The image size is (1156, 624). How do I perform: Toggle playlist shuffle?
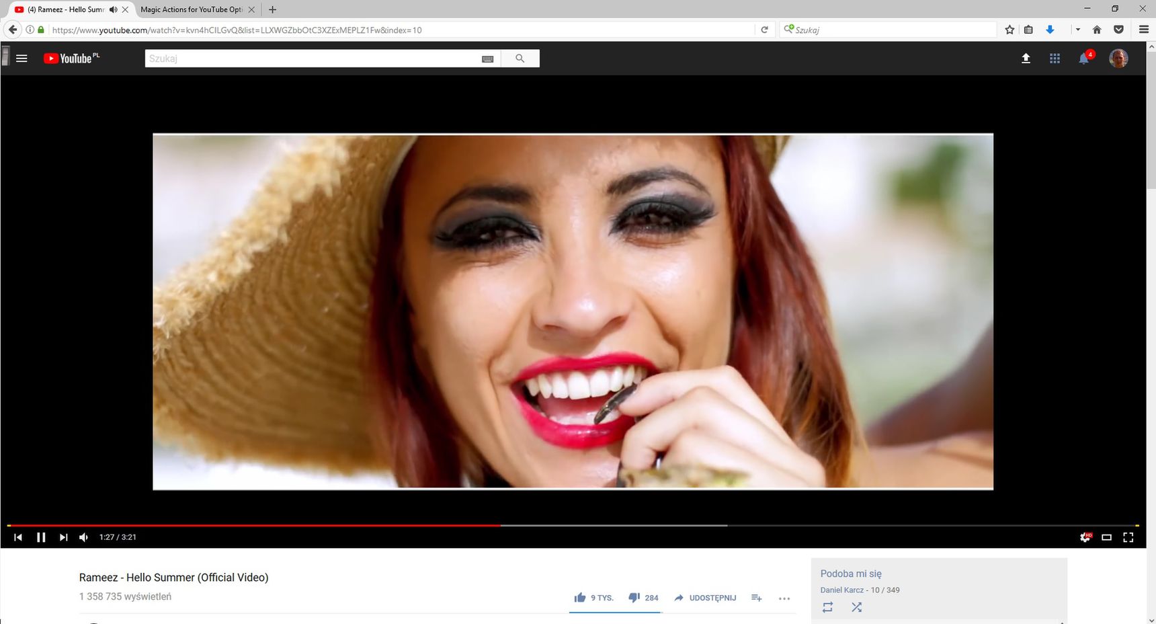(x=856, y=607)
